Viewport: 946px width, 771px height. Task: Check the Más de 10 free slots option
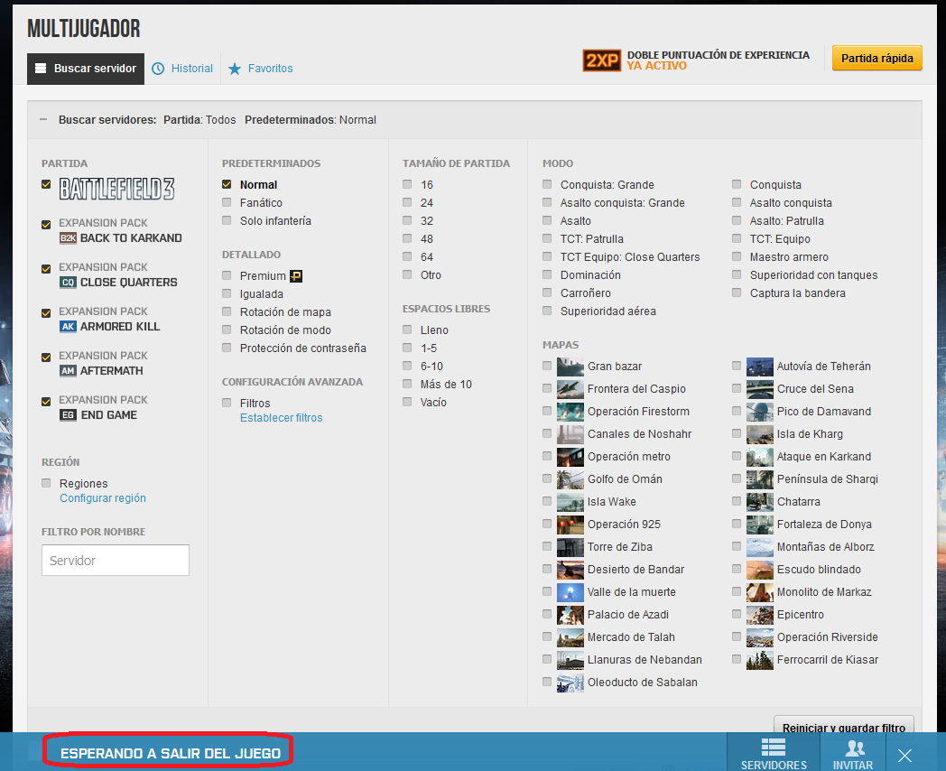tap(407, 385)
